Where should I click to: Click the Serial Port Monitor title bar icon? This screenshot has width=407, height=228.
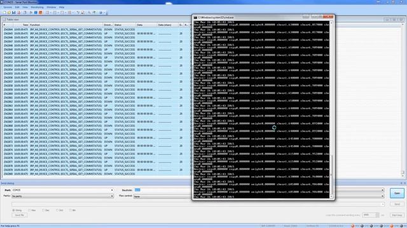(x=2, y=2)
